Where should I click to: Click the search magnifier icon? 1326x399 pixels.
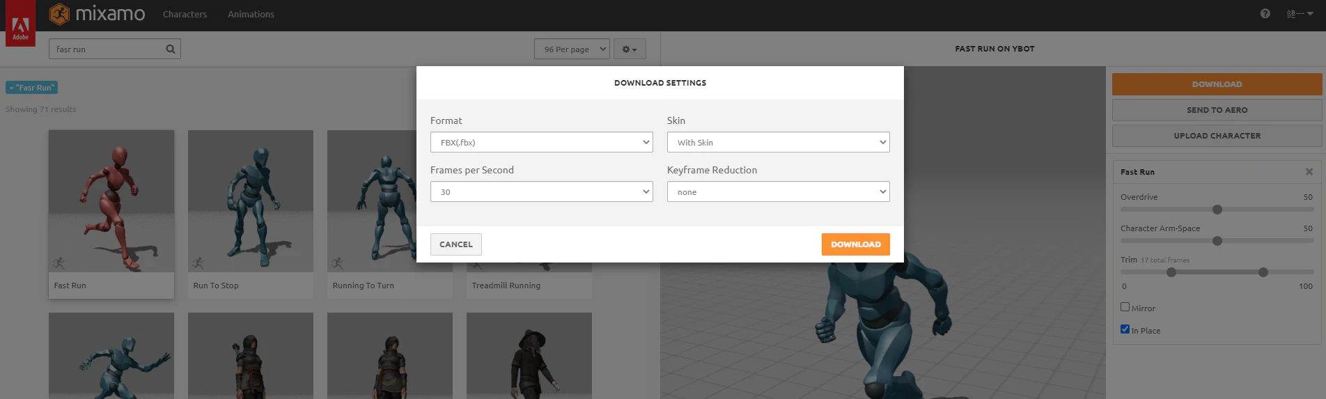point(170,49)
